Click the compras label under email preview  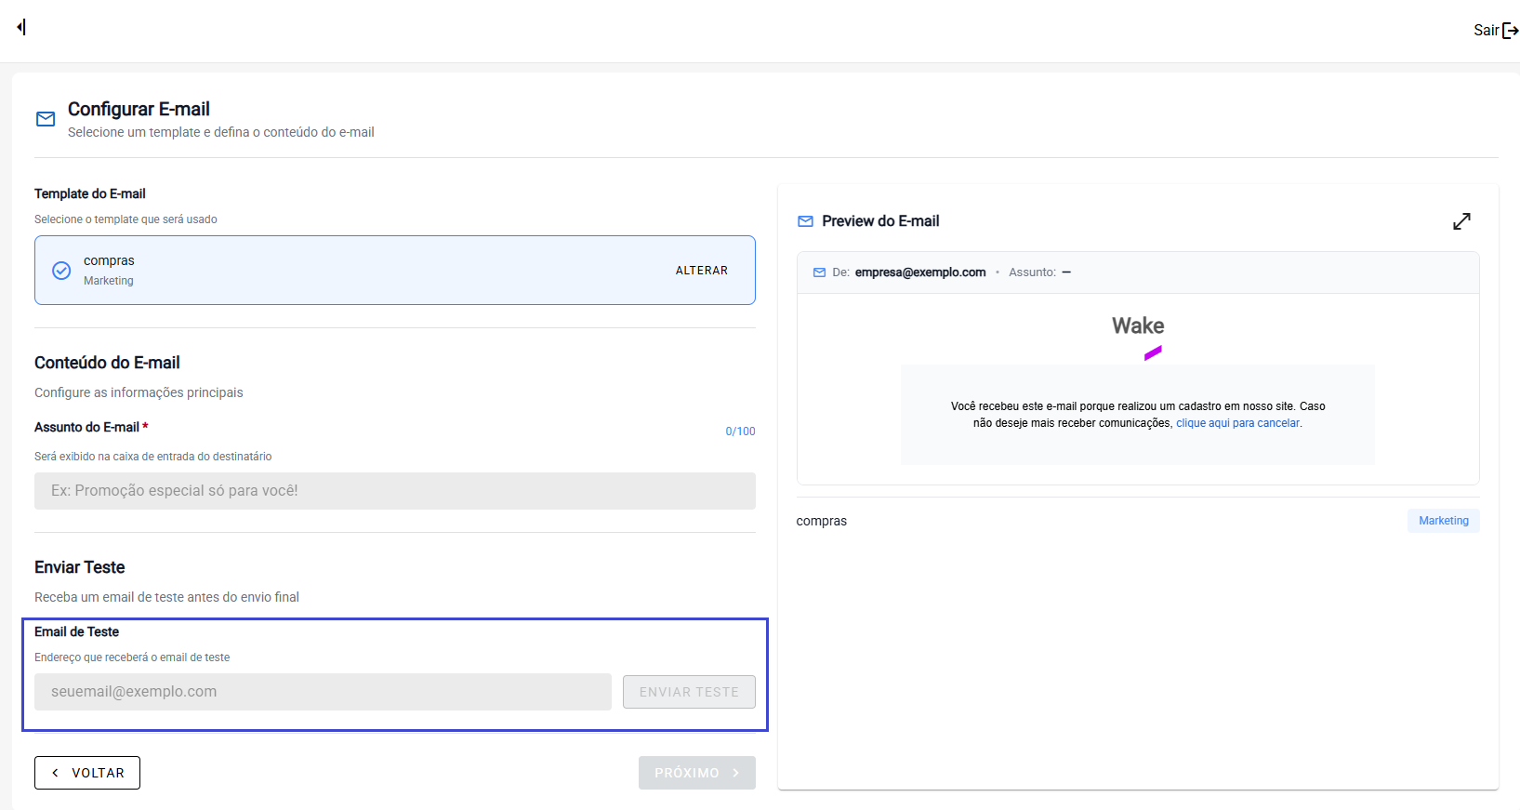tap(821, 521)
